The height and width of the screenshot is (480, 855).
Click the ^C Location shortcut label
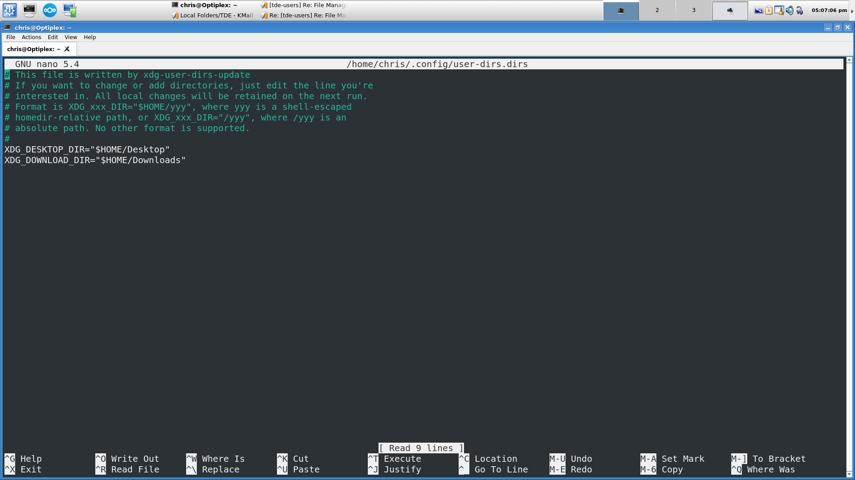pyautogui.click(x=488, y=459)
